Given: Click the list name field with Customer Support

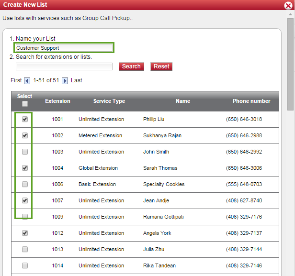Looking at the screenshot, I should pos(64,48).
